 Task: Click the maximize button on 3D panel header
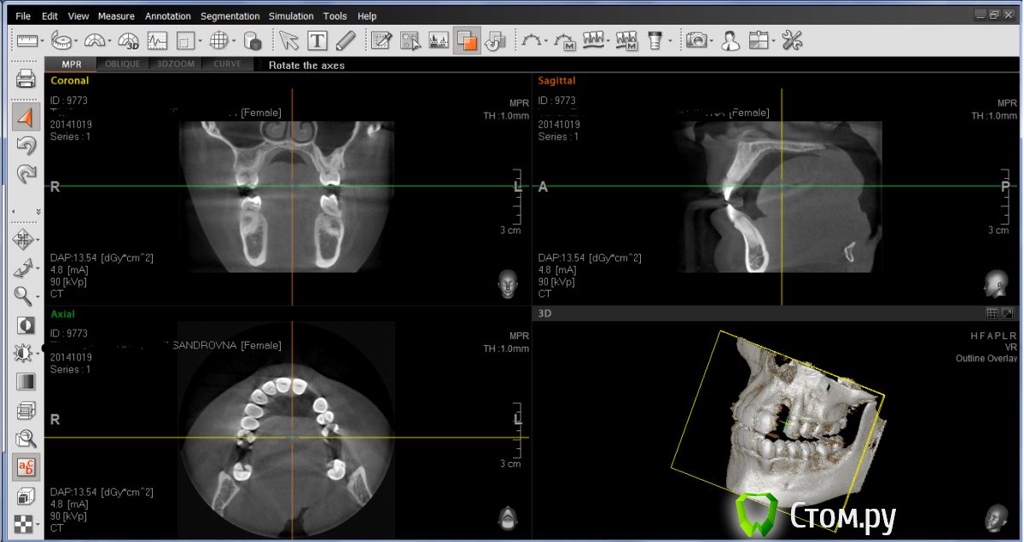click(x=1008, y=314)
